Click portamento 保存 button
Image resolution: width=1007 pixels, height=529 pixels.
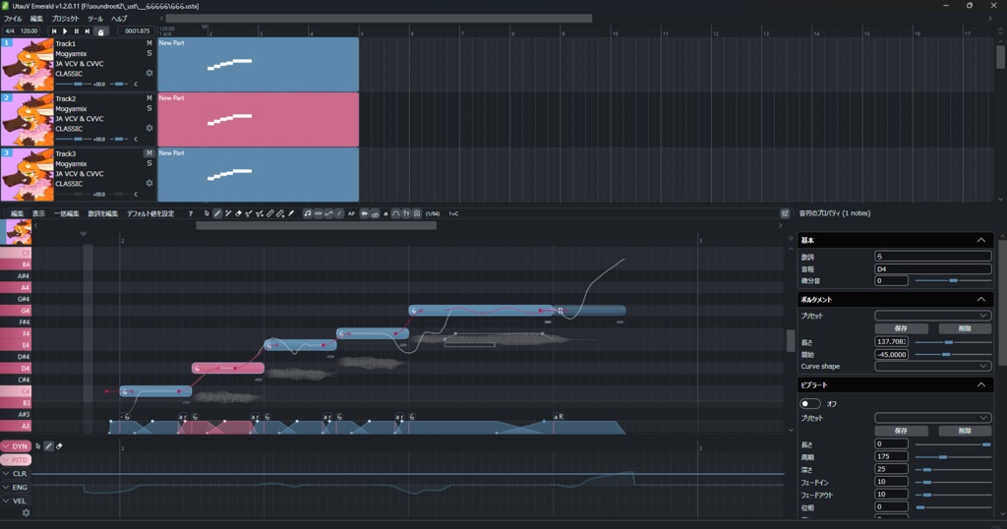(901, 328)
